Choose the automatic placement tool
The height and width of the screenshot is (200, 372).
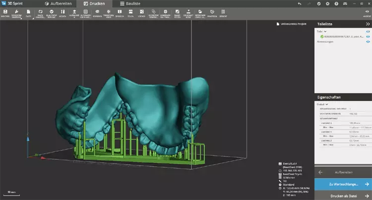coord(86,11)
